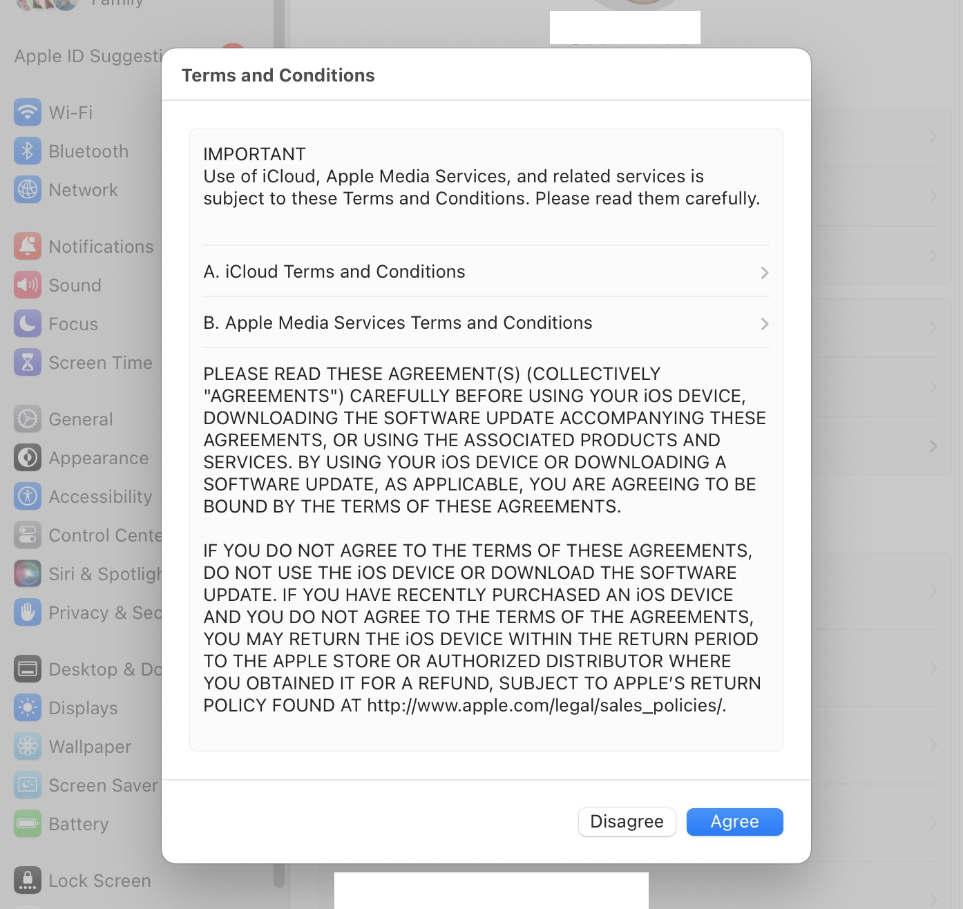Open the Appearance icon in sidebar
Image resolution: width=963 pixels, height=909 pixels.
click(28, 457)
